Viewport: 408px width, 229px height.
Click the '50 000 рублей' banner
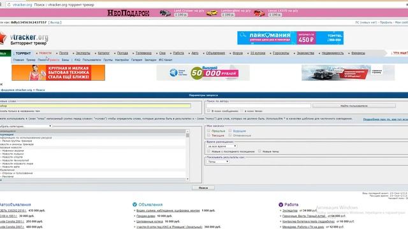(203, 73)
